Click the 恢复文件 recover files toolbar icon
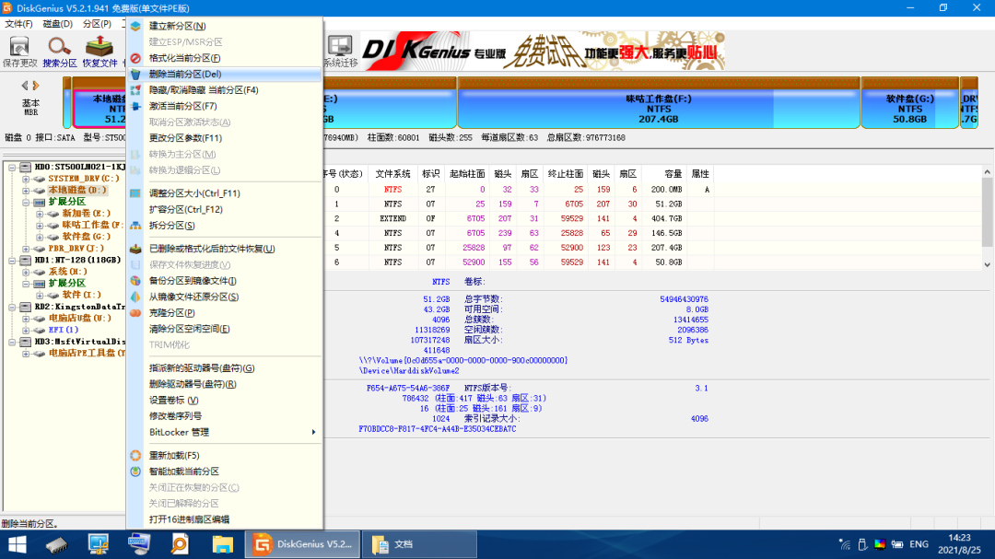The image size is (995, 559). coord(99,52)
